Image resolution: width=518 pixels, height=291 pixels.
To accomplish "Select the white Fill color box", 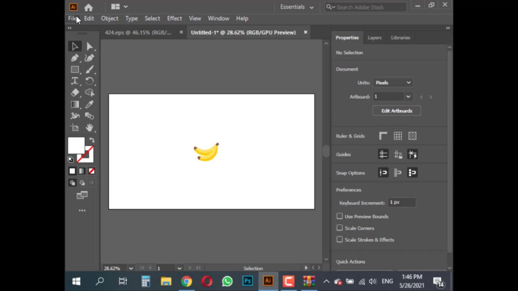I will (76, 145).
